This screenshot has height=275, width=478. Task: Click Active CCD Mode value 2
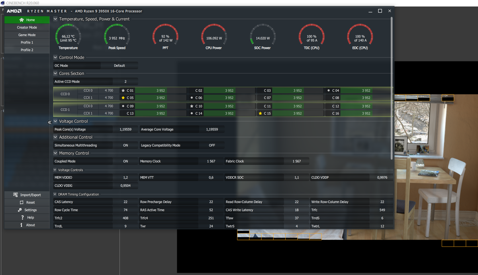[x=125, y=82]
